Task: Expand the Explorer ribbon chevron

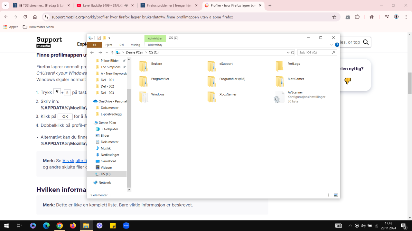Action: click(332, 45)
